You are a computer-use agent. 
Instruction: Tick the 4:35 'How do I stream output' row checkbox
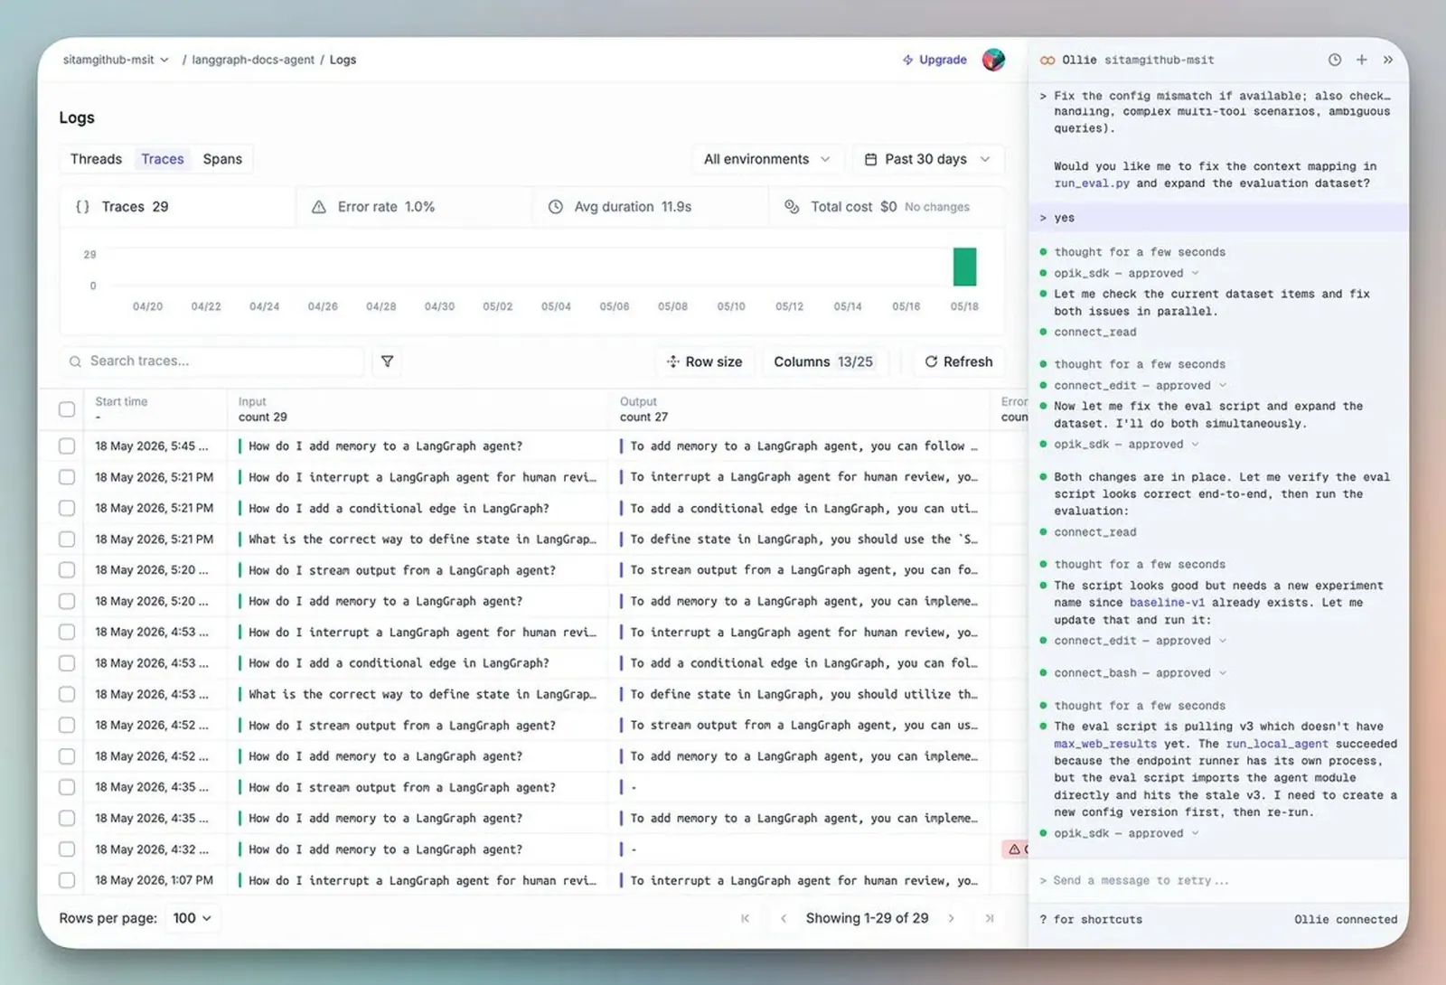67,787
